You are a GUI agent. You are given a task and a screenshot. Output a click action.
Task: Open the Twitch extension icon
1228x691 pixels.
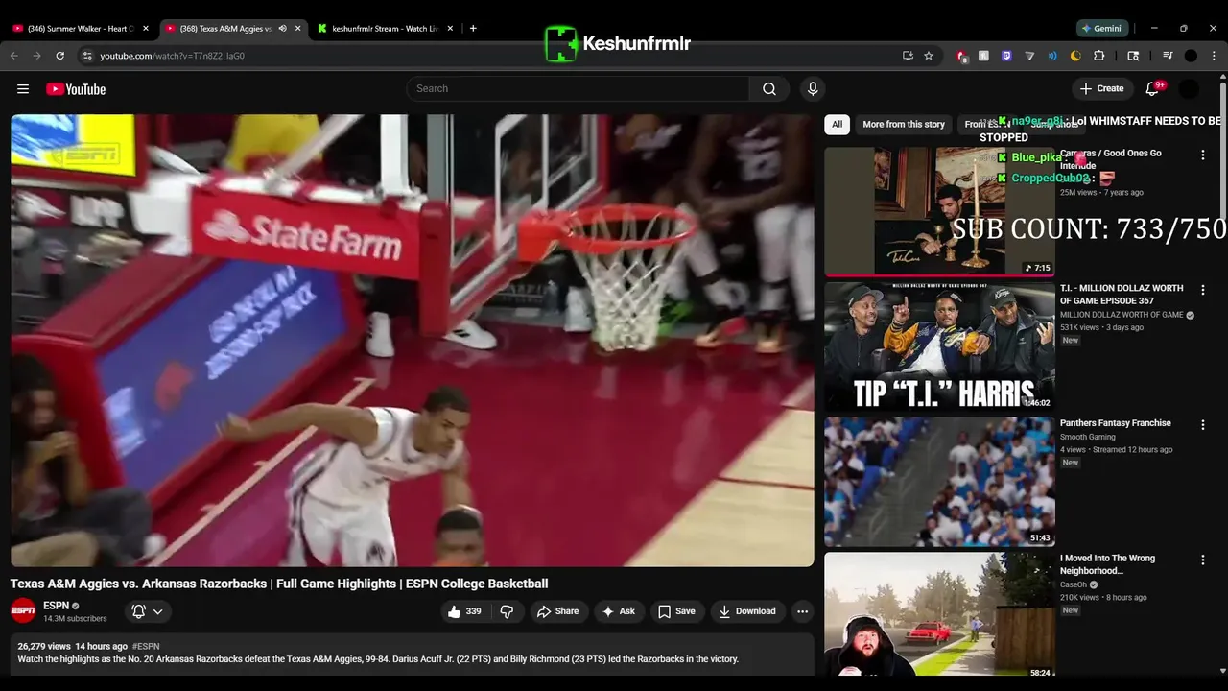[x=1006, y=56]
